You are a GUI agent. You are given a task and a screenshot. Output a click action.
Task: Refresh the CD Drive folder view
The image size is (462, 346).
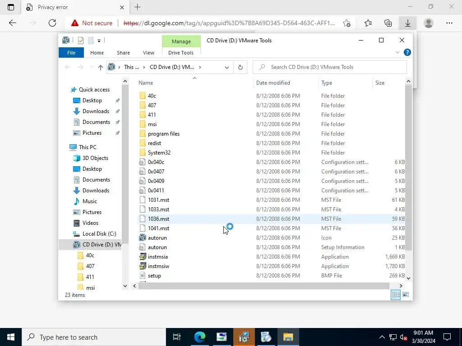[x=240, y=67]
